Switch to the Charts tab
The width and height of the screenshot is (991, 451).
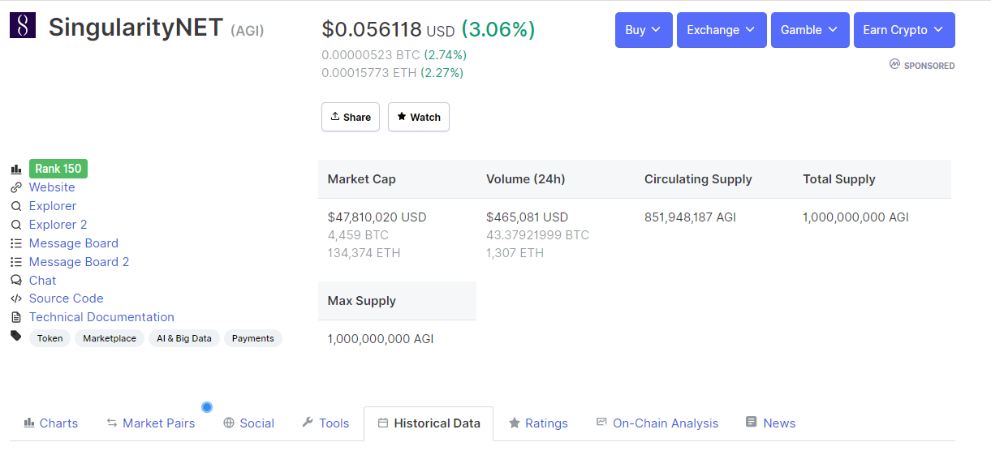pos(51,423)
